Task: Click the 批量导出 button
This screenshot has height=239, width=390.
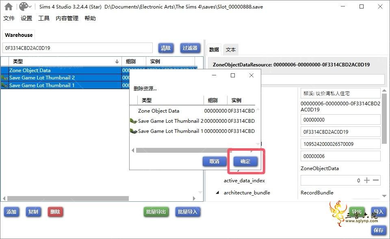Action: coord(156,212)
